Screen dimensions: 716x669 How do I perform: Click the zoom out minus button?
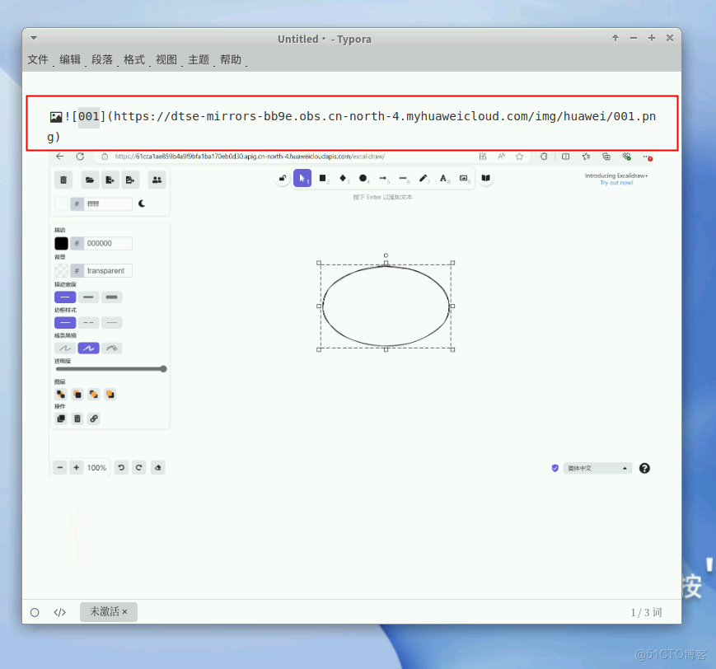(60, 468)
